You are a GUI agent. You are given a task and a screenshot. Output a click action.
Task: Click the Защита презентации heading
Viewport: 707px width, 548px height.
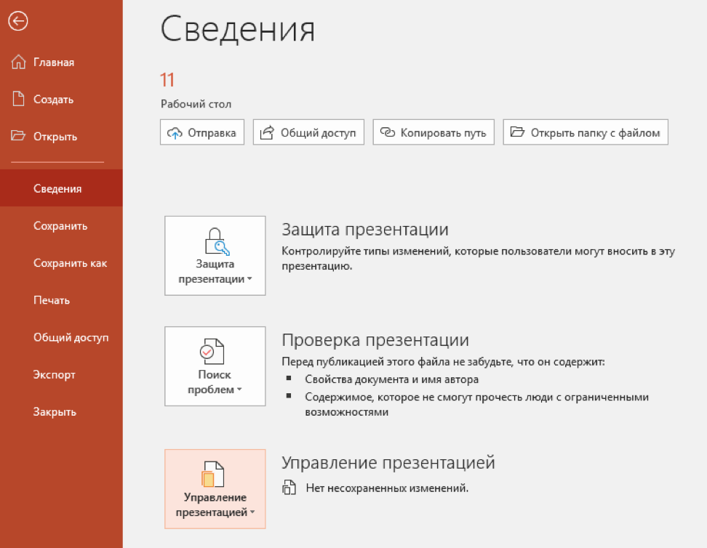click(x=364, y=230)
